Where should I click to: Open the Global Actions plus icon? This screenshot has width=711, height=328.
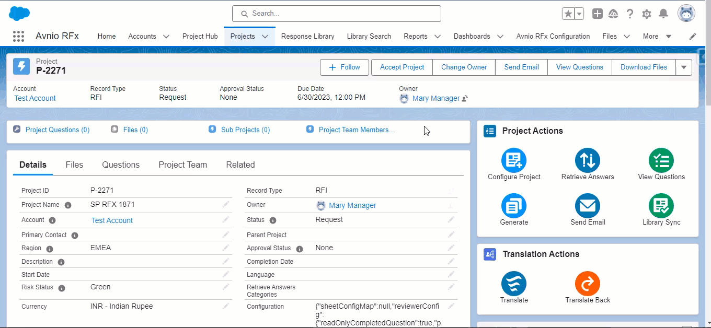pyautogui.click(x=598, y=14)
